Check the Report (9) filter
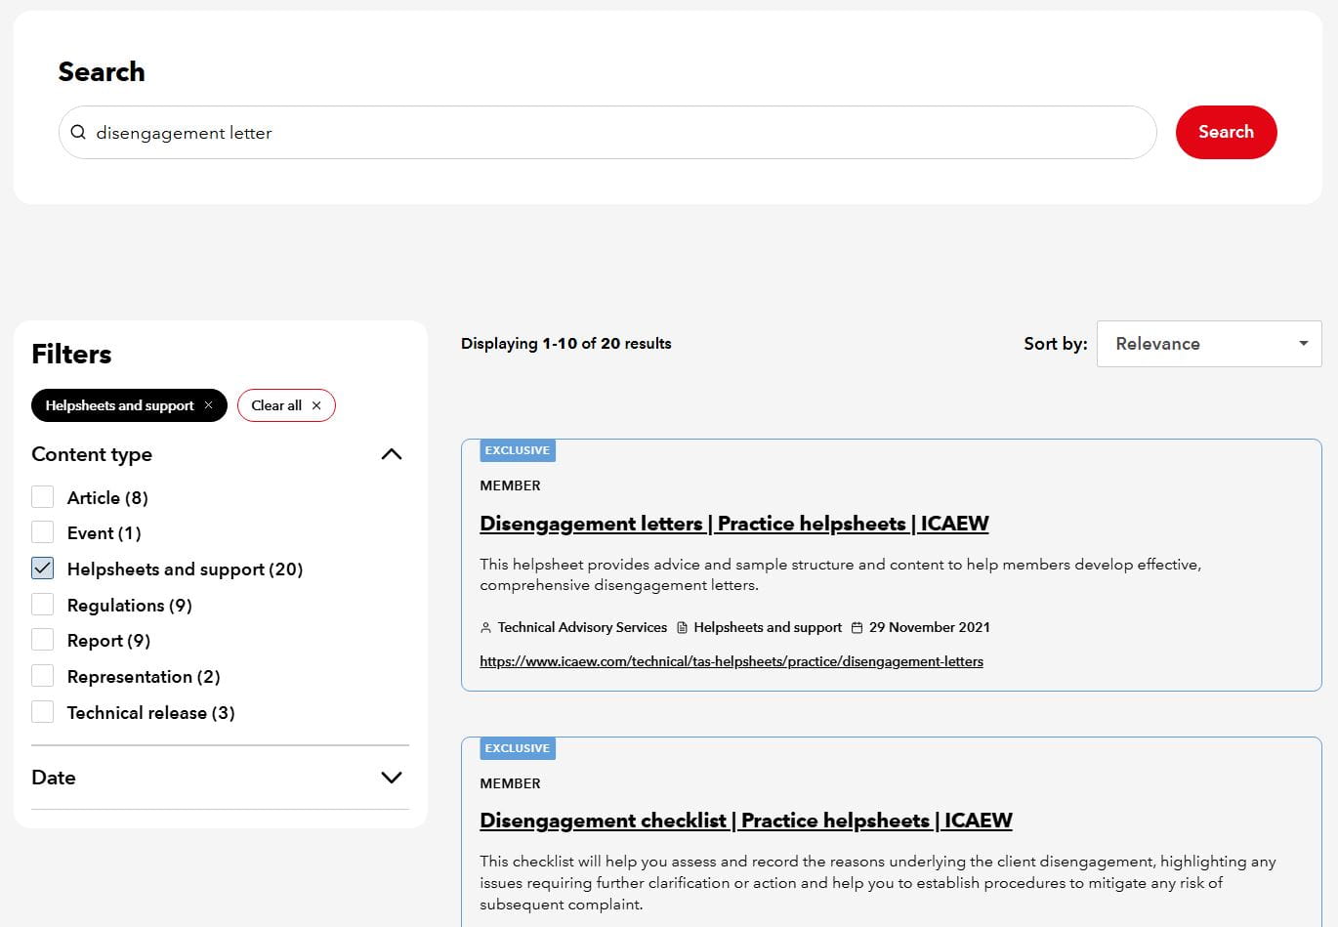The width and height of the screenshot is (1338, 927). pyautogui.click(x=42, y=639)
